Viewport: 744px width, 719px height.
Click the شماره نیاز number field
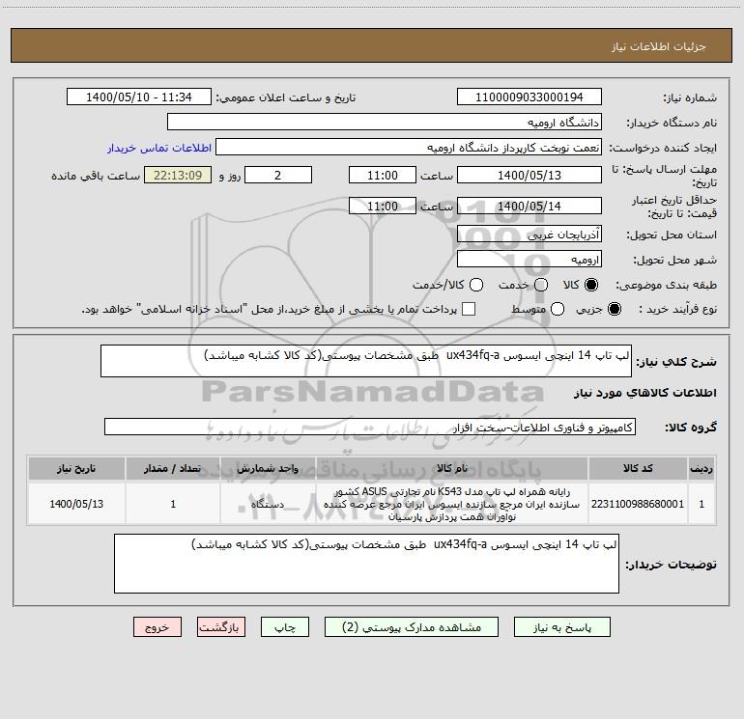tap(529, 97)
